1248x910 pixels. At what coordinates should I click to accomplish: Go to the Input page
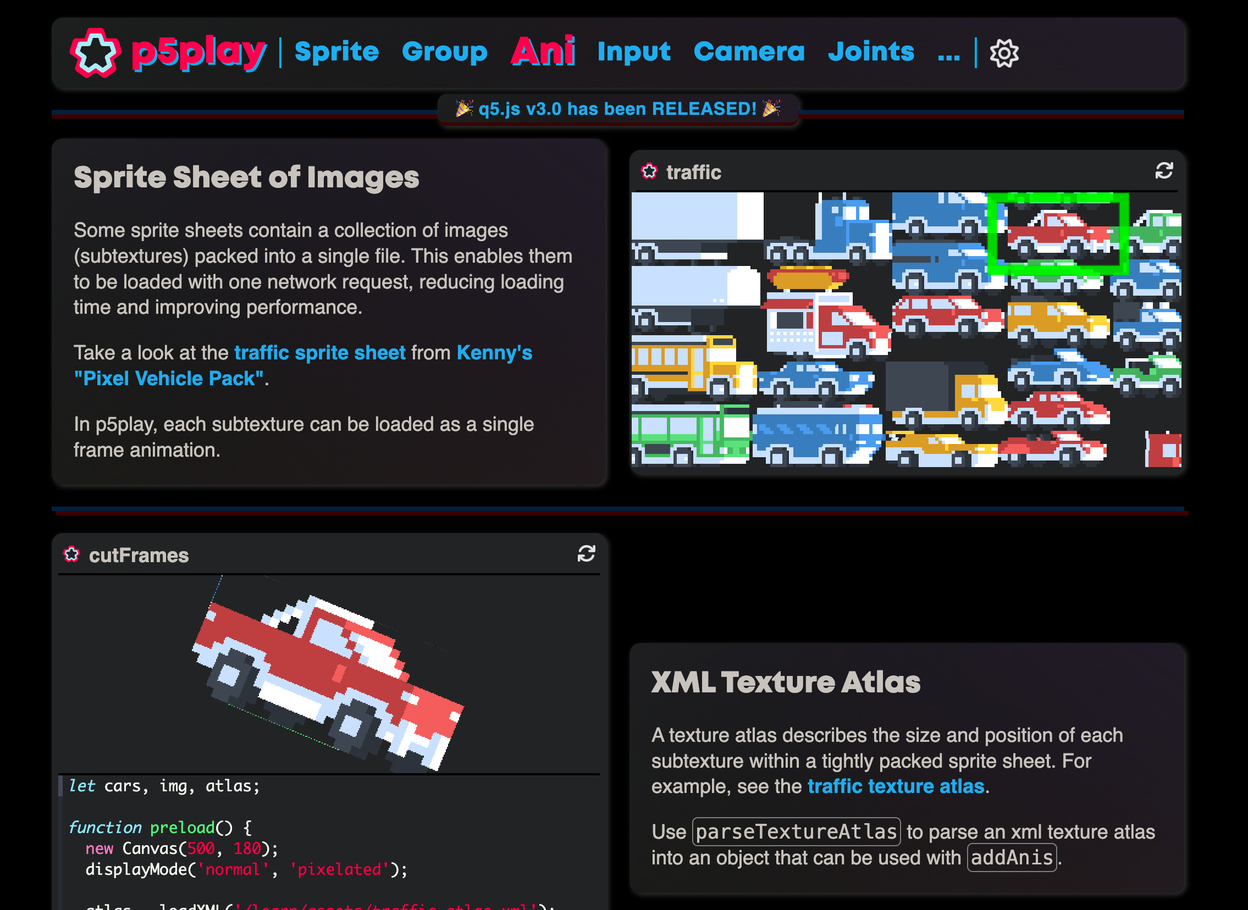pyautogui.click(x=634, y=52)
